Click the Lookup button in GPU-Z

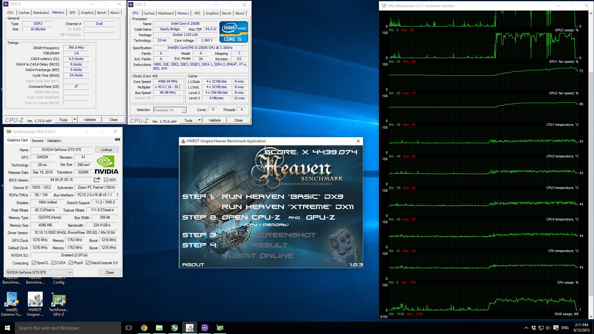coord(107,150)
